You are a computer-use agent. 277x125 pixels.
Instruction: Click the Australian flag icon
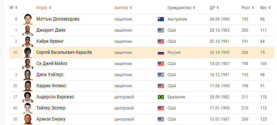[x=161, y=19]
